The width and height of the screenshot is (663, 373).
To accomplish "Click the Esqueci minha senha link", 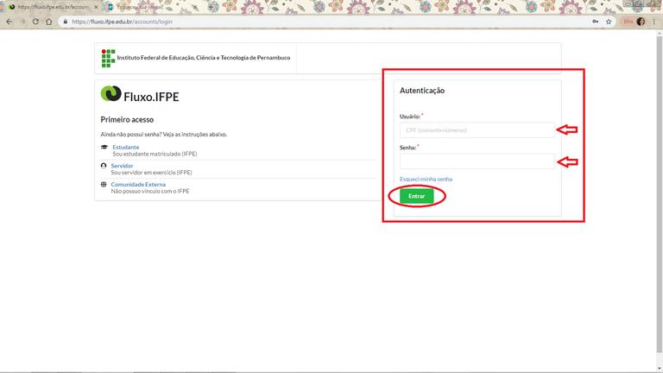I will [x=426, y=179].
